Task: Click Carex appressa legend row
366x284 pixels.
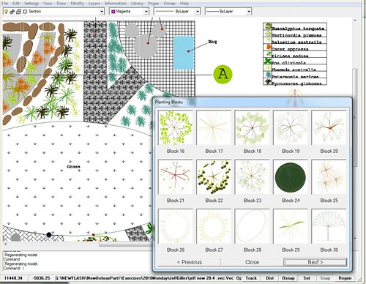Action: [x=295, y=48]
